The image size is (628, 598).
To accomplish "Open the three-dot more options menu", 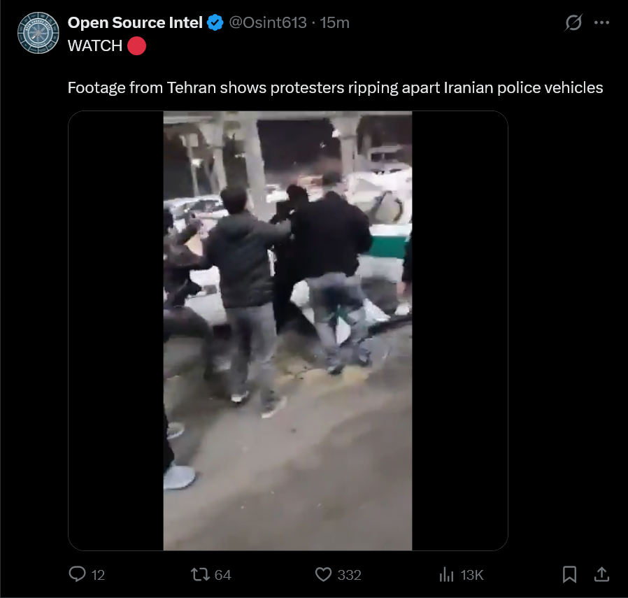I will (601, 22).
